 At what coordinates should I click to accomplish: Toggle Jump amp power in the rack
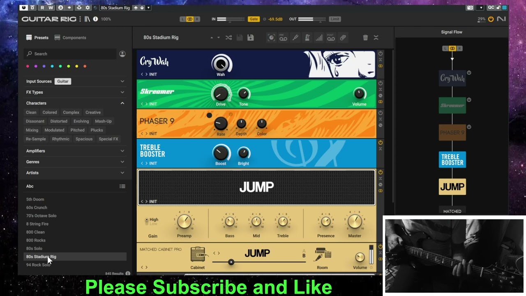381,172
